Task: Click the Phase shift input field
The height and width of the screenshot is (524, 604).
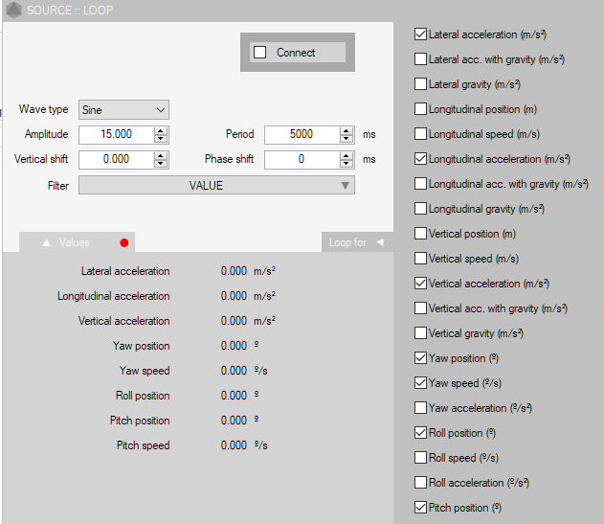Action: tap(301, 160)
